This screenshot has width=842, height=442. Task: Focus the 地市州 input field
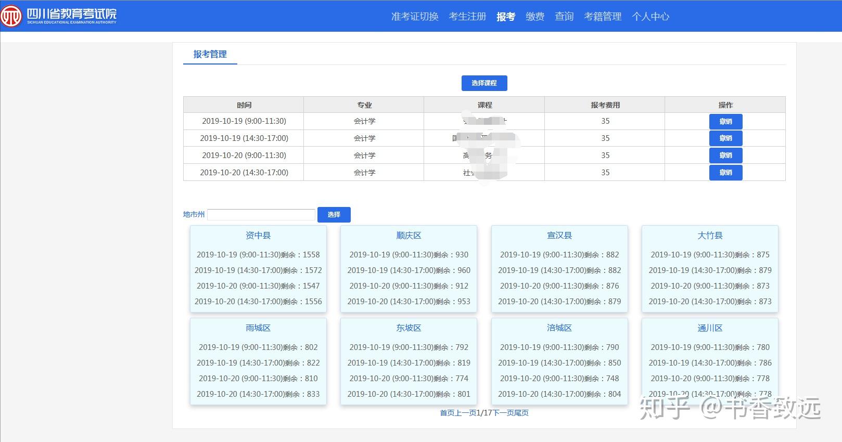261,215
